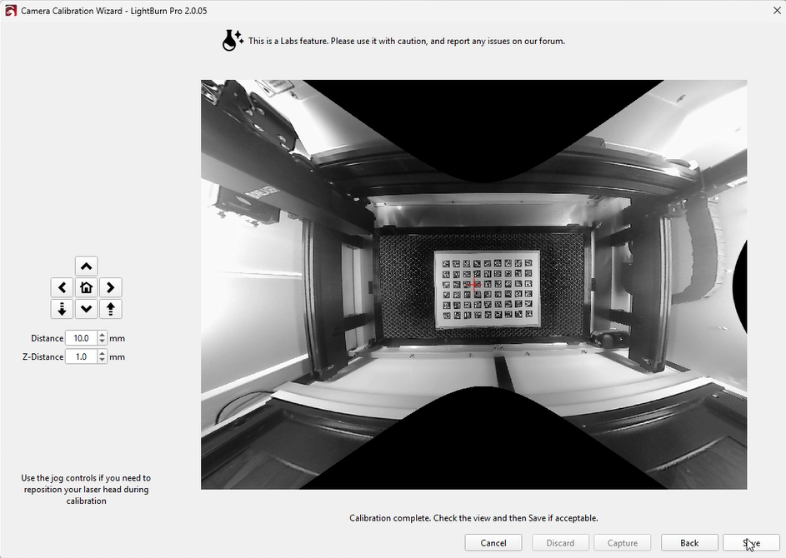Image resolution: width=786 pixels, height=558 pixels.
Task: Click the LightBurn app icon in title bar
Action: pyautogui.click(x=10, y=11)
